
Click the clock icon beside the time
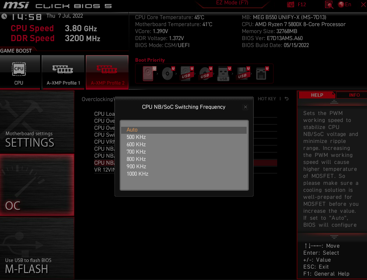click(4, 17)
